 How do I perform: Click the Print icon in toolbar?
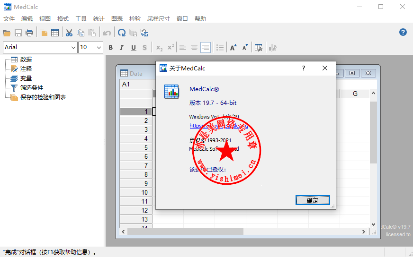click(x=29, y=33)
